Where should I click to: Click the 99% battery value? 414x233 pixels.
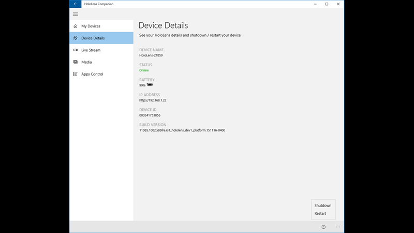[x=142, y=85]
